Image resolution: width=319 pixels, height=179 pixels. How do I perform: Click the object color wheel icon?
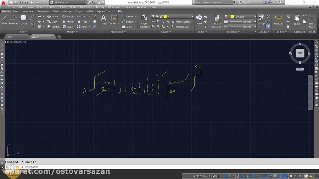click(x=226, y=17)
